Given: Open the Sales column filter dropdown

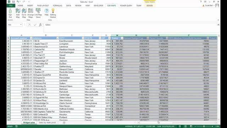Looking at the screenshot, I should (122, 38).
